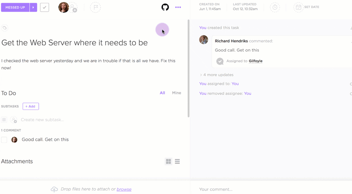Click the Richard Hendriks name in the comment
This screenshot has height=194, width=352.
coord(231,41)
